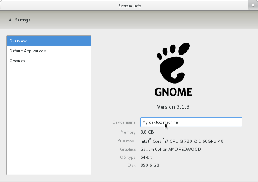The height and width of the screenshot is (182, 258).
Task: Click the Disk label
Action: [131, 165]
